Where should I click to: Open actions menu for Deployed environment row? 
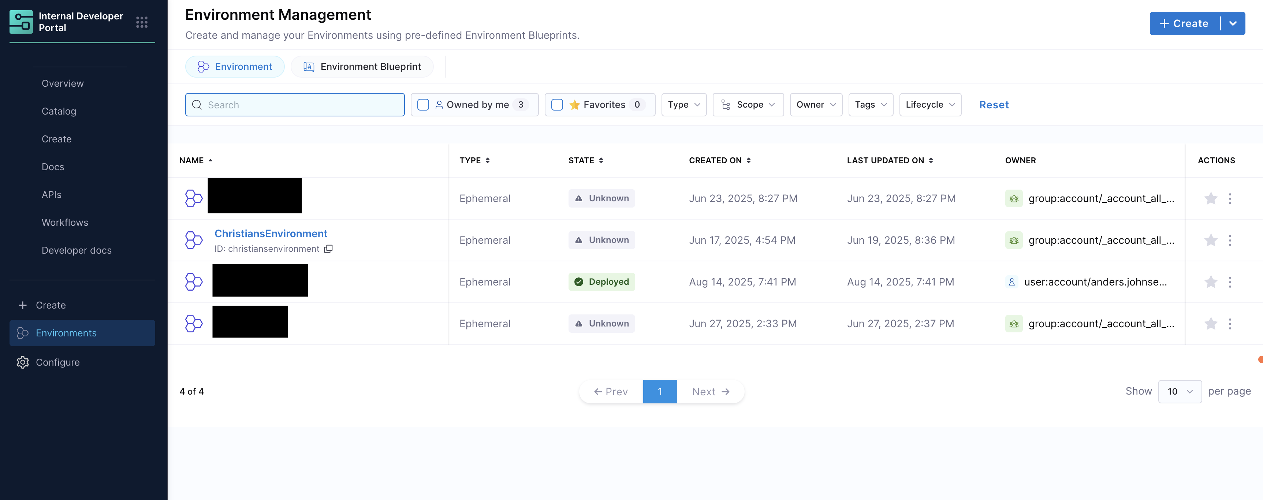(x=1230, y=282)
